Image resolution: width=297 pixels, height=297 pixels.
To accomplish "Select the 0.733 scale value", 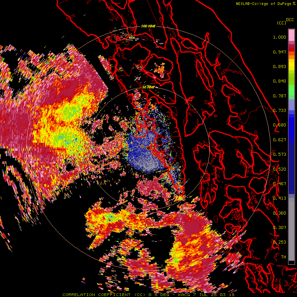I will coord(280,111).
